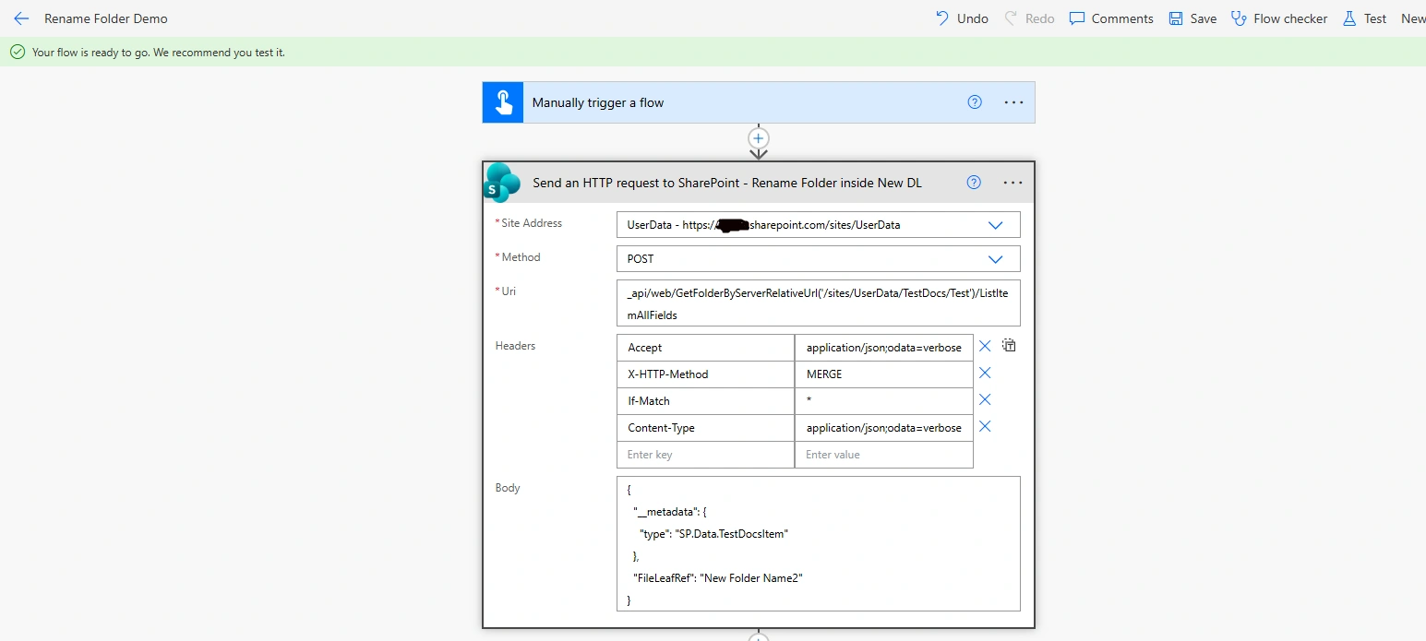Delete the X-HTTP-Method header row
The height and width of the screenshot is (641, 1426).
985,373
